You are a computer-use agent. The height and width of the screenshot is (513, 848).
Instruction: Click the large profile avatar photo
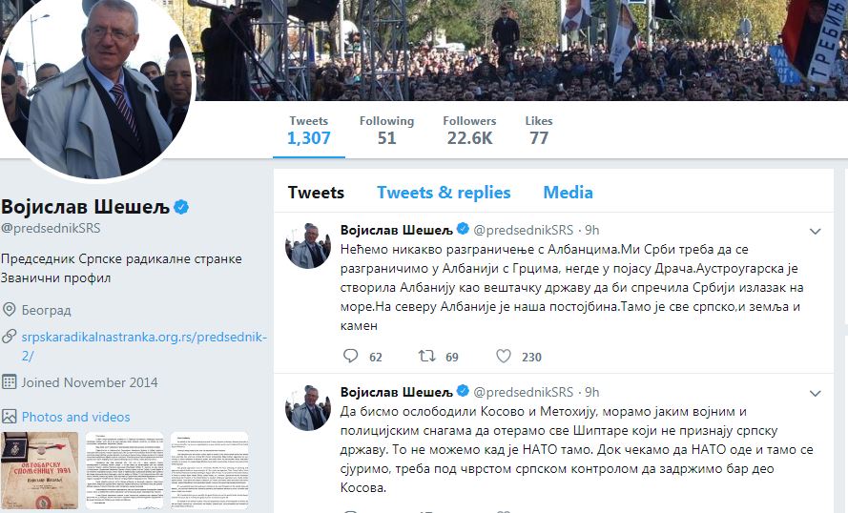click(97, 80)
